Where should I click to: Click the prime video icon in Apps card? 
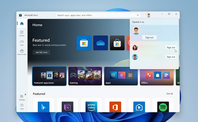point(113,75)
